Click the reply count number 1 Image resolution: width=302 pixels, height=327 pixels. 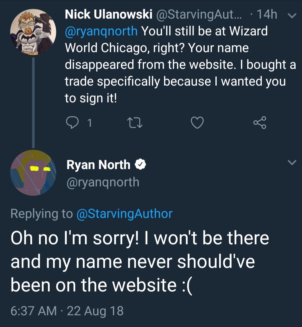coord(89,123)
